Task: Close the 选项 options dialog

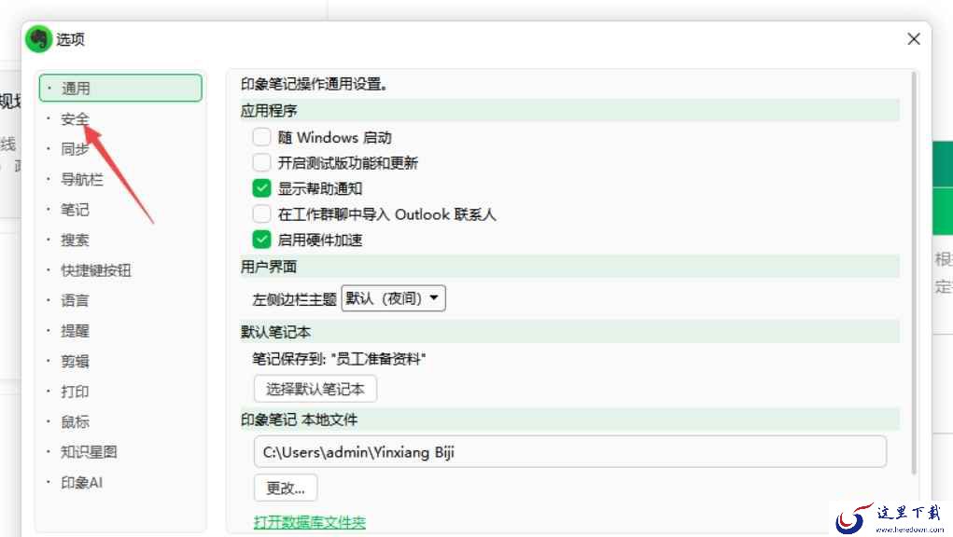Action: [914, 39]
